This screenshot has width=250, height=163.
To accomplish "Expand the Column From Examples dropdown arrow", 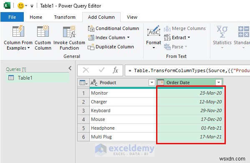I will point(28,48).
